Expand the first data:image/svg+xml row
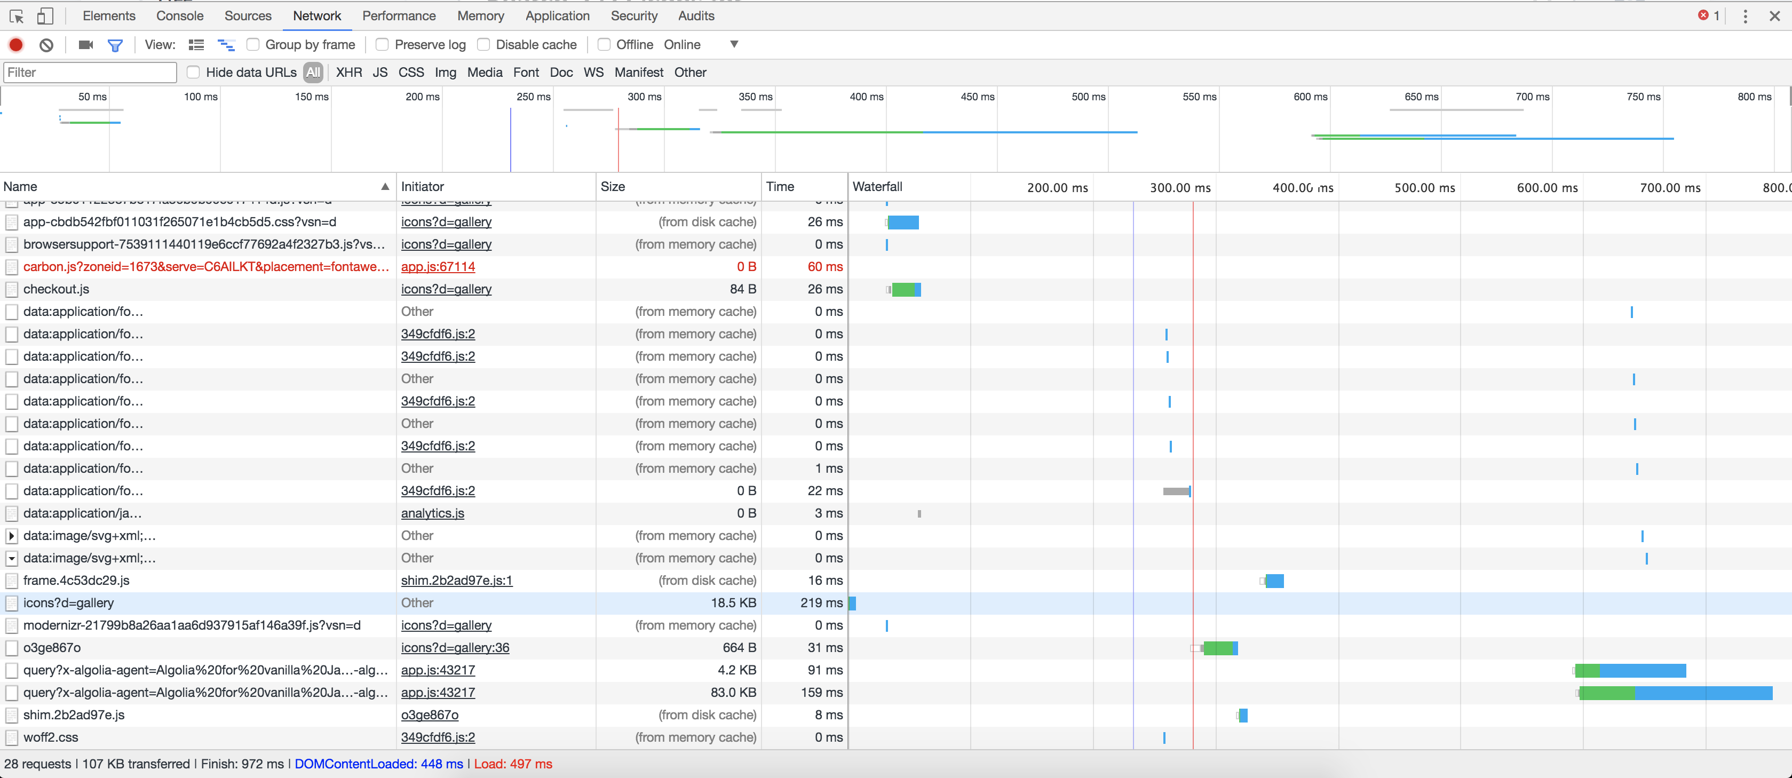This screenshot has height=778, width=1792. coord(12,536)
